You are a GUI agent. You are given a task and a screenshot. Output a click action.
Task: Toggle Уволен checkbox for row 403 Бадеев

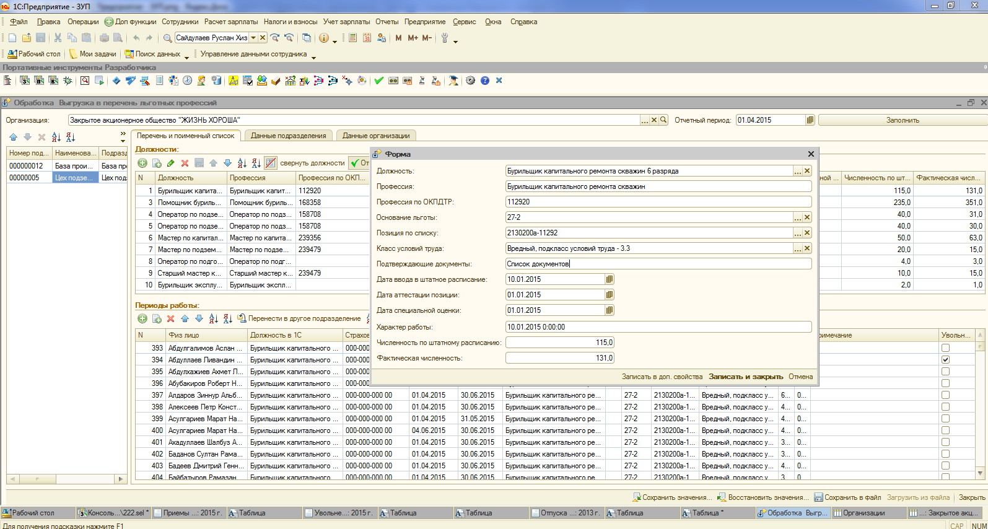click(945, 466)
